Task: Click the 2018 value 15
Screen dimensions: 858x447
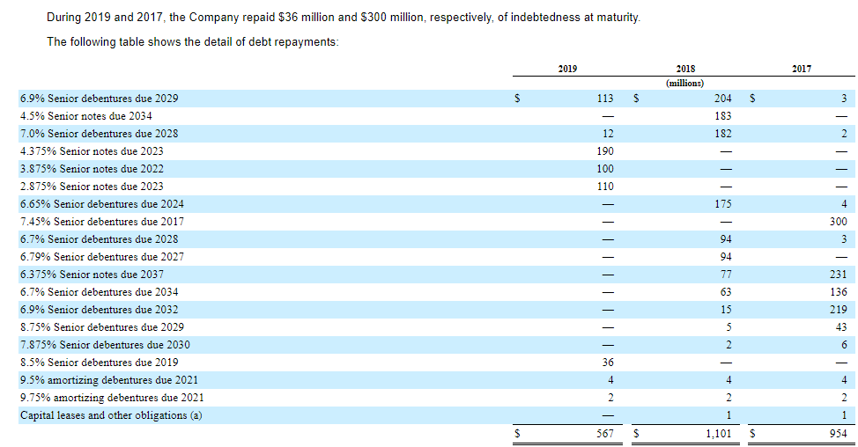Action: click(726, 310)
